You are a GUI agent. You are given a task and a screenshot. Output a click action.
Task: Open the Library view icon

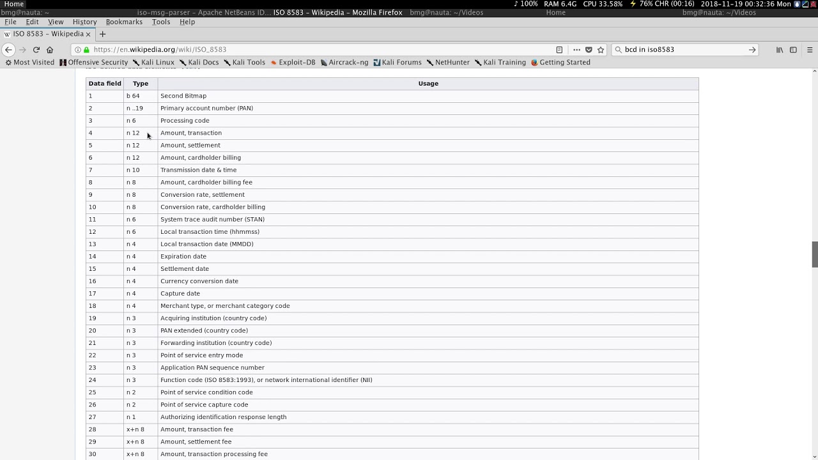780,50
